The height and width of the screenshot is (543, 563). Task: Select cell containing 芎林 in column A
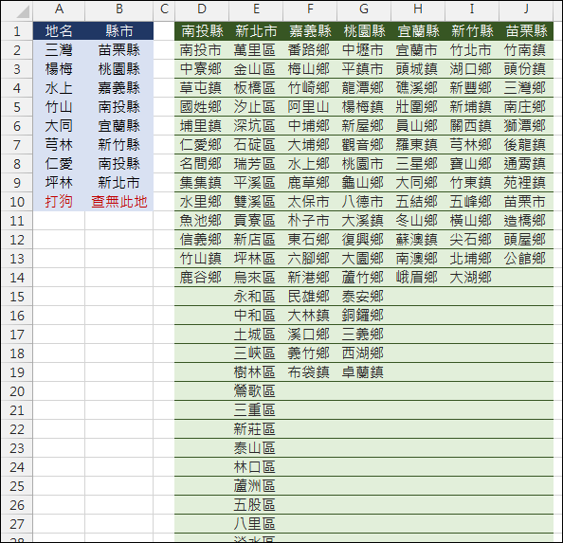click(x=59, y=145)
